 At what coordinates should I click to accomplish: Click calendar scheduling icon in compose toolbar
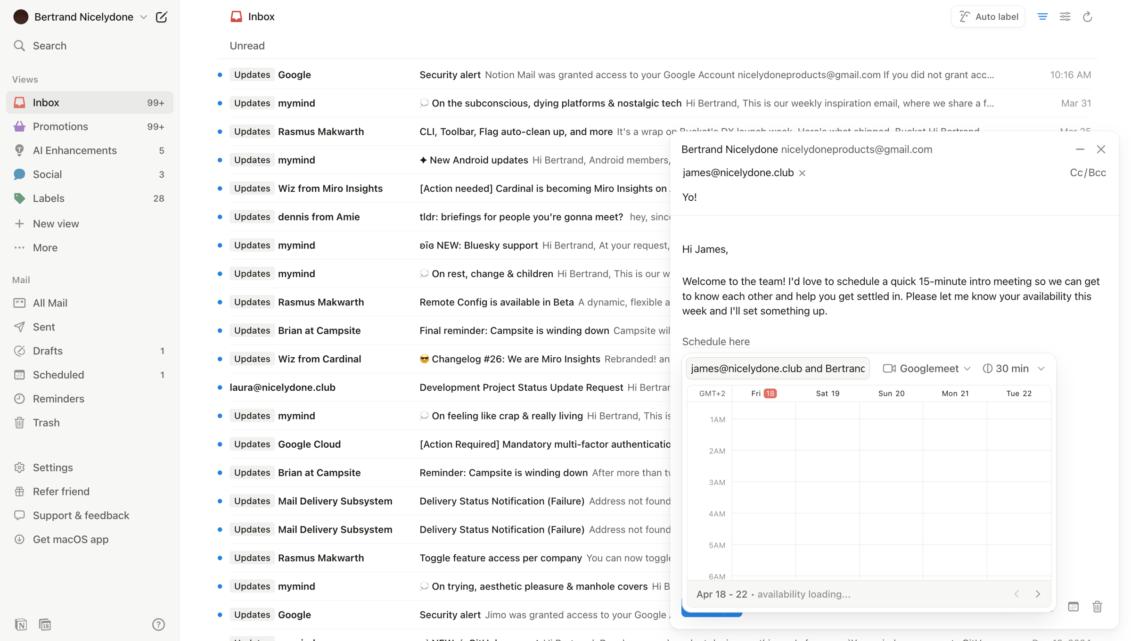coord(1074,607)
